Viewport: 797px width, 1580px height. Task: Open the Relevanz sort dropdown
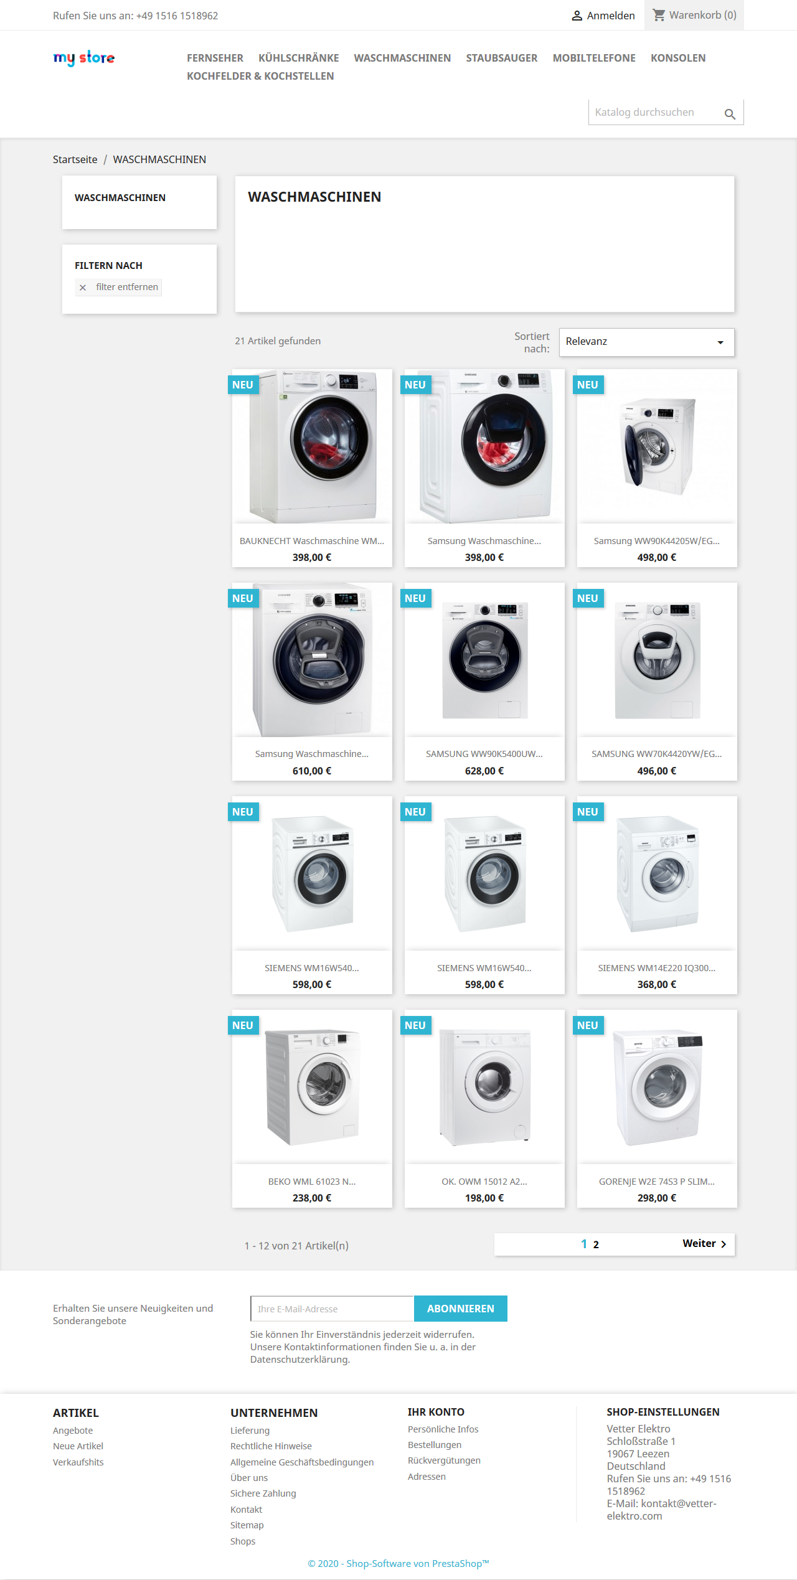click(x=646, y=342)
